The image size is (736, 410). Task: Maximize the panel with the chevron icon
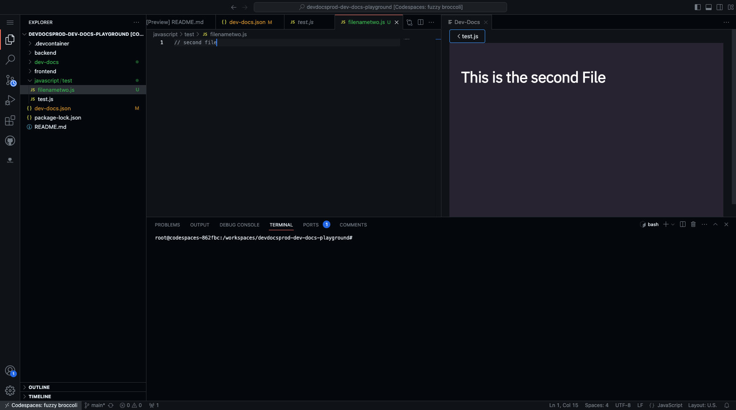715,224
